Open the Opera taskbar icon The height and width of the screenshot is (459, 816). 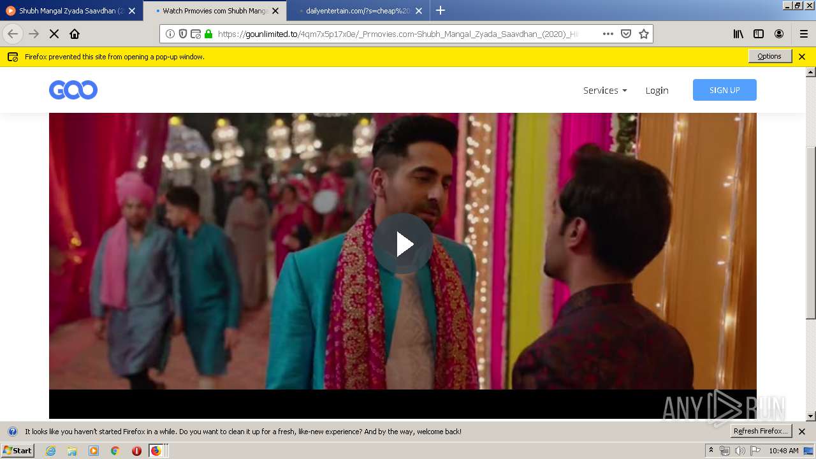point(136,451)
